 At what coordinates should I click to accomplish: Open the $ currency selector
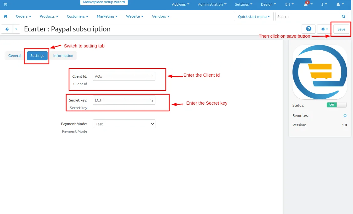click(324, 4)
